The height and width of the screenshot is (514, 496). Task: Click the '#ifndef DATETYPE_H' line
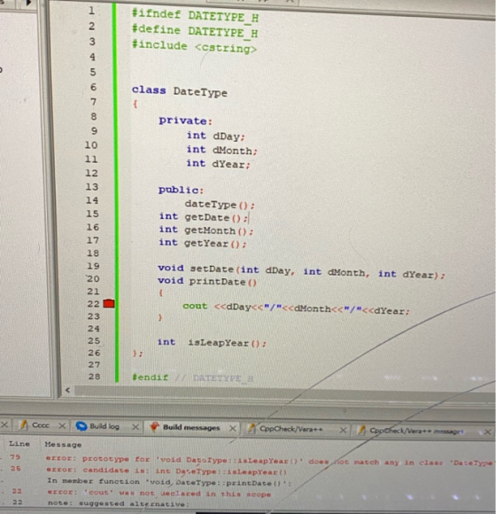pyautogui.click(x=195, y=16)
